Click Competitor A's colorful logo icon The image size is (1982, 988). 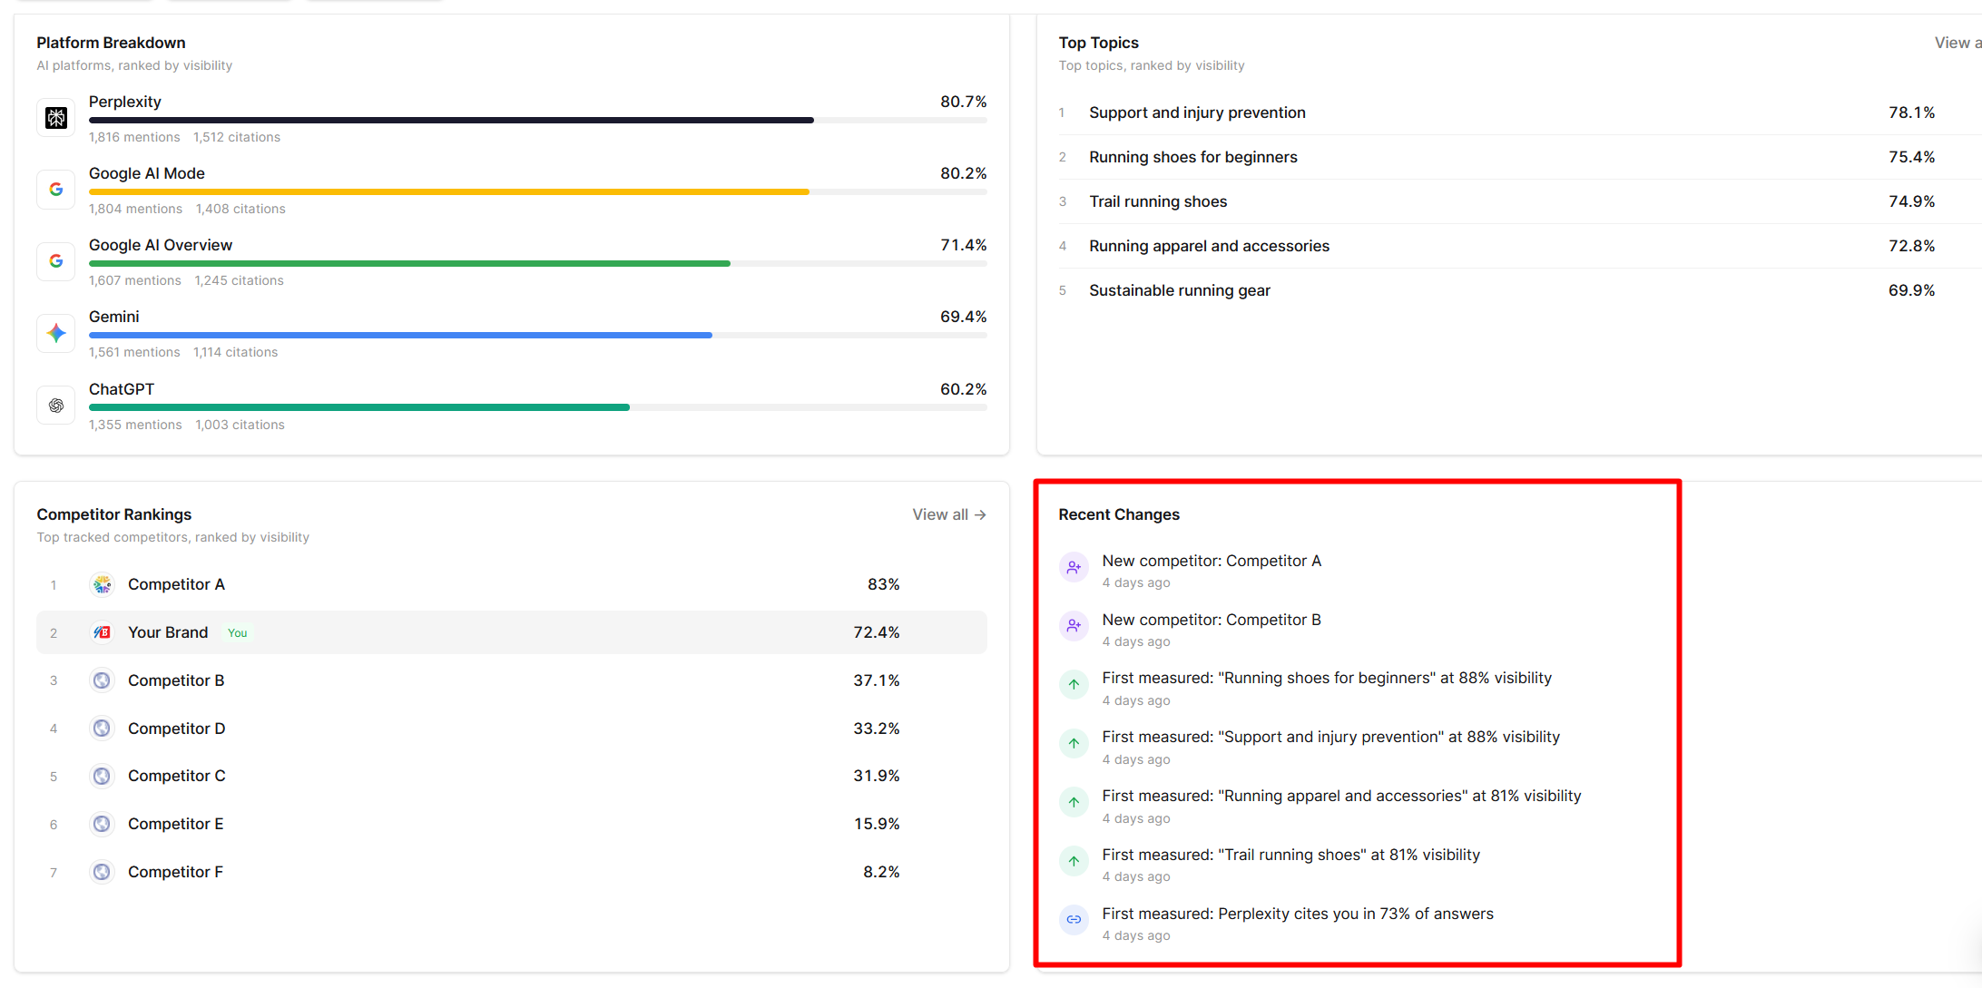click(103, 584)
